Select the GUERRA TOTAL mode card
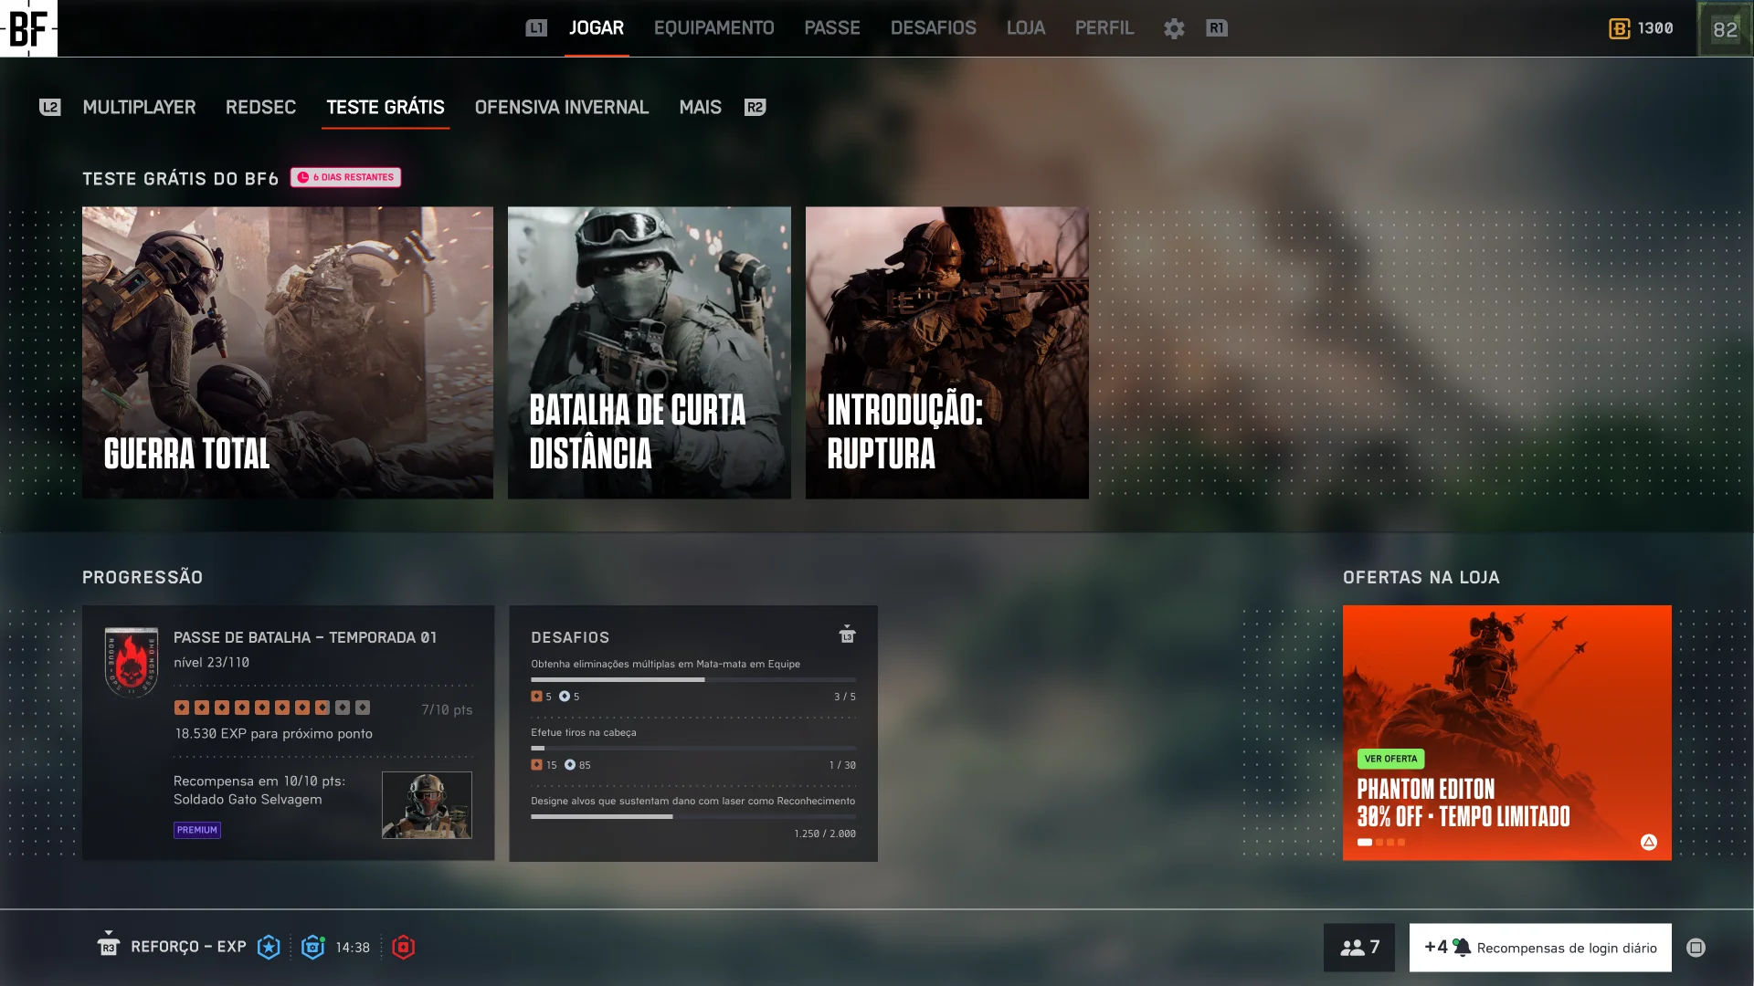Image resolution: width=1754 pixels, height=986 pixels. (x=287, y=352)
